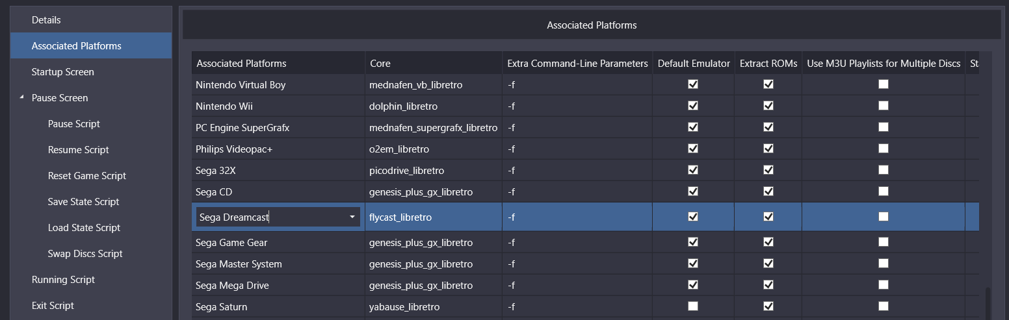Image resolution: width=1009 pixels, height=320 pixels.
Task: Click the genesis_plus_gx_libretro core for Sega CD
Action: point(434,191)
